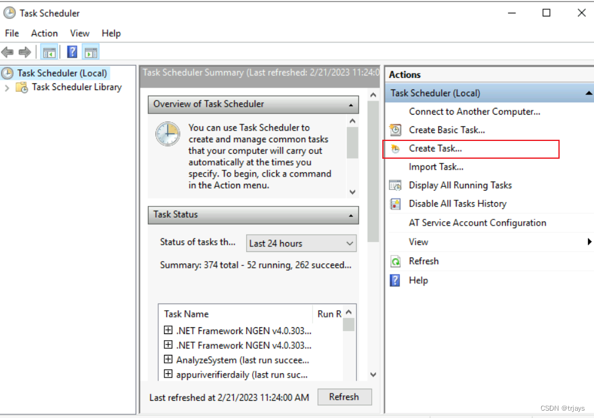The width and height of the screenshot is (594, 418).
Task: Click Create Basic Task action
Action: 447,130
